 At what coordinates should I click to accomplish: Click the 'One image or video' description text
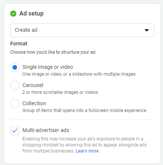[x=79, y=74]
